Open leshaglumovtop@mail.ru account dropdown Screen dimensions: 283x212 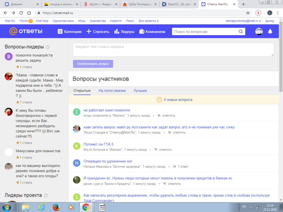(243, 21)
